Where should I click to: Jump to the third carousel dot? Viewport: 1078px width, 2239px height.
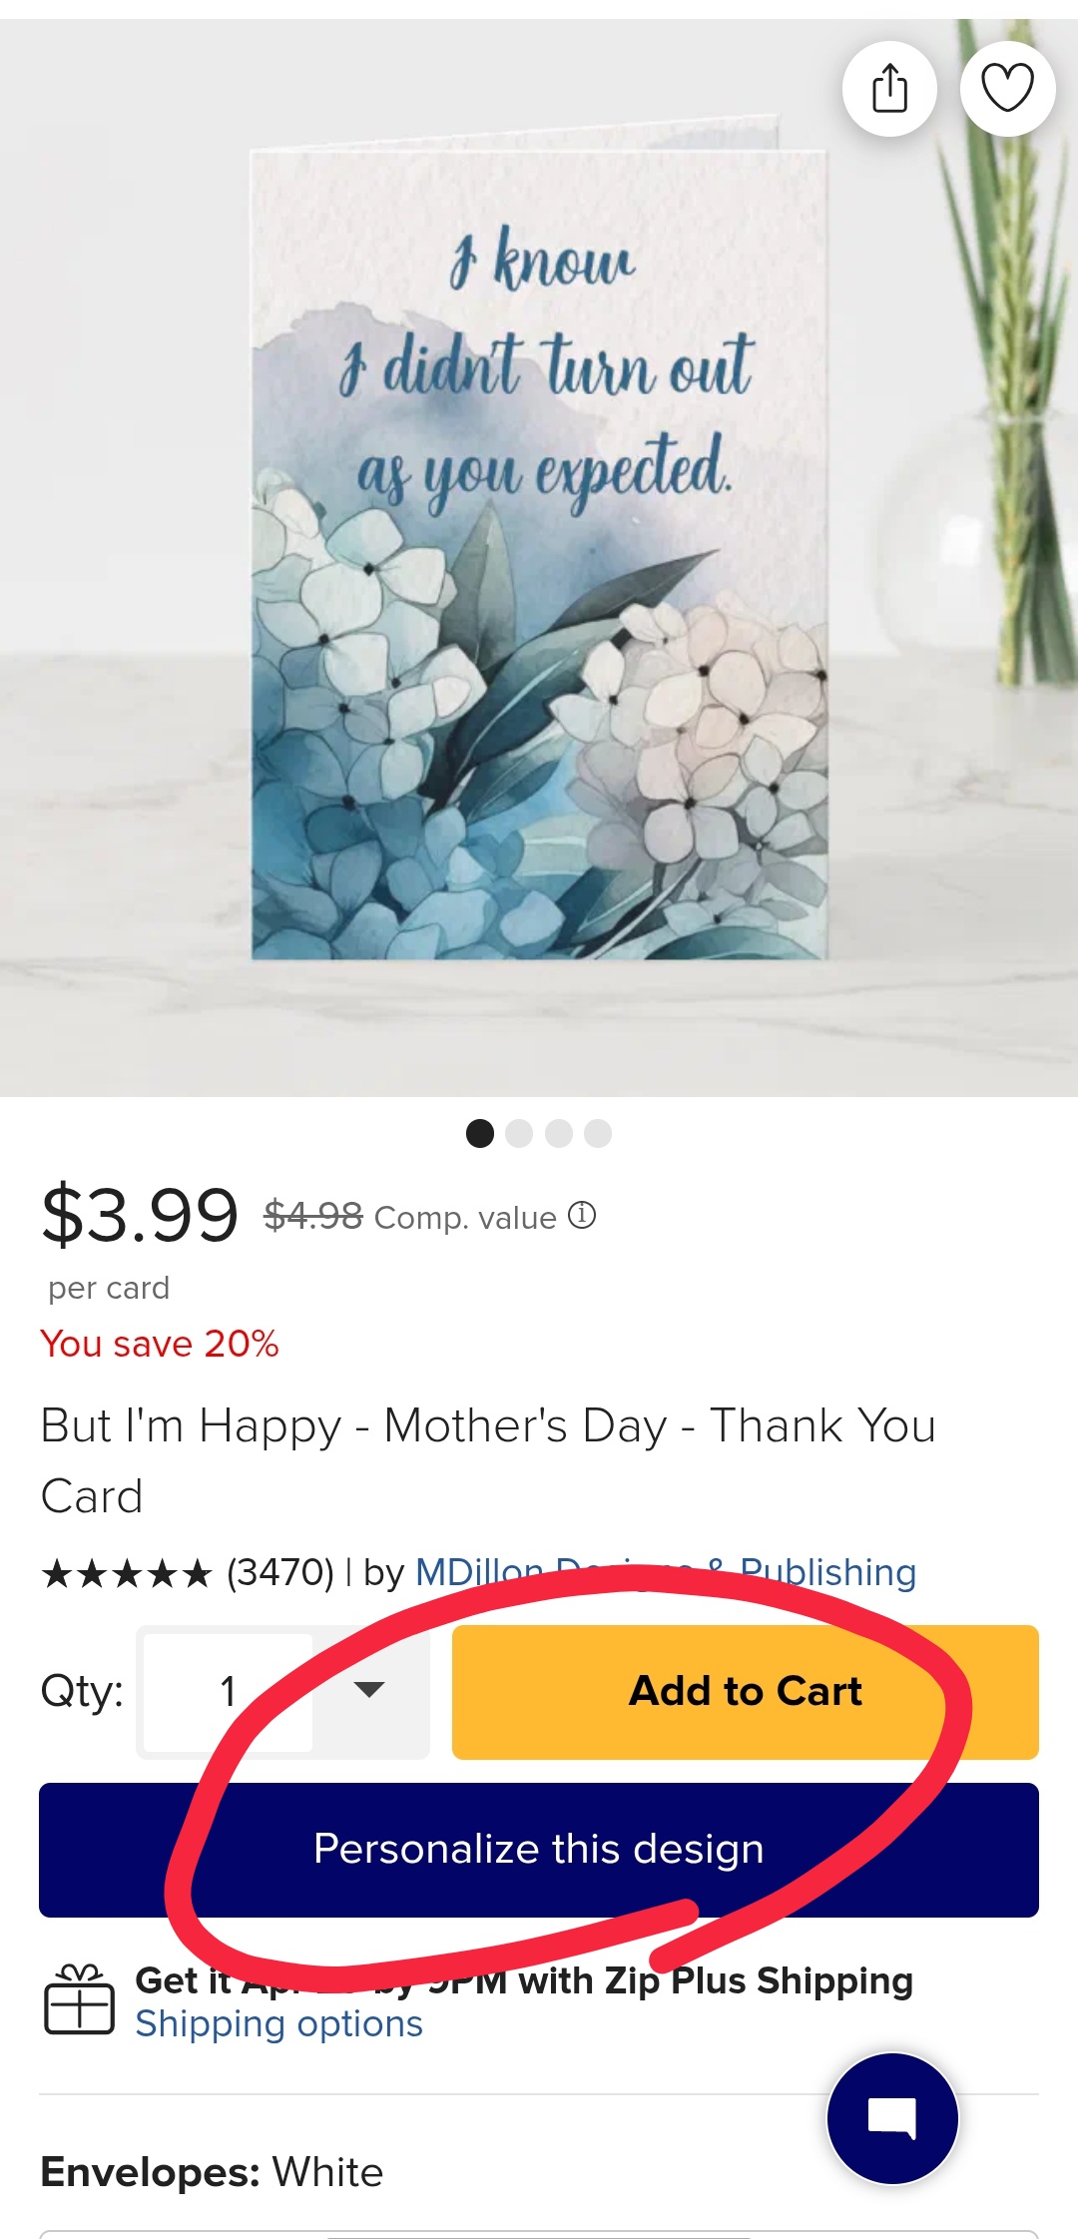click(x=559, y=1134)
